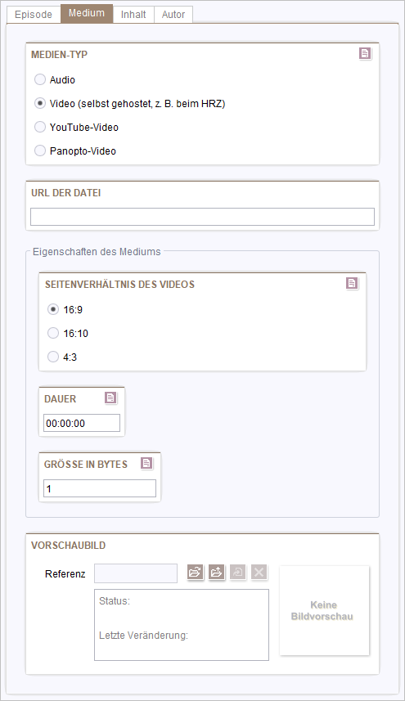Open the Inhalt tab
This screenshot has height=701, width=405.
133,14
